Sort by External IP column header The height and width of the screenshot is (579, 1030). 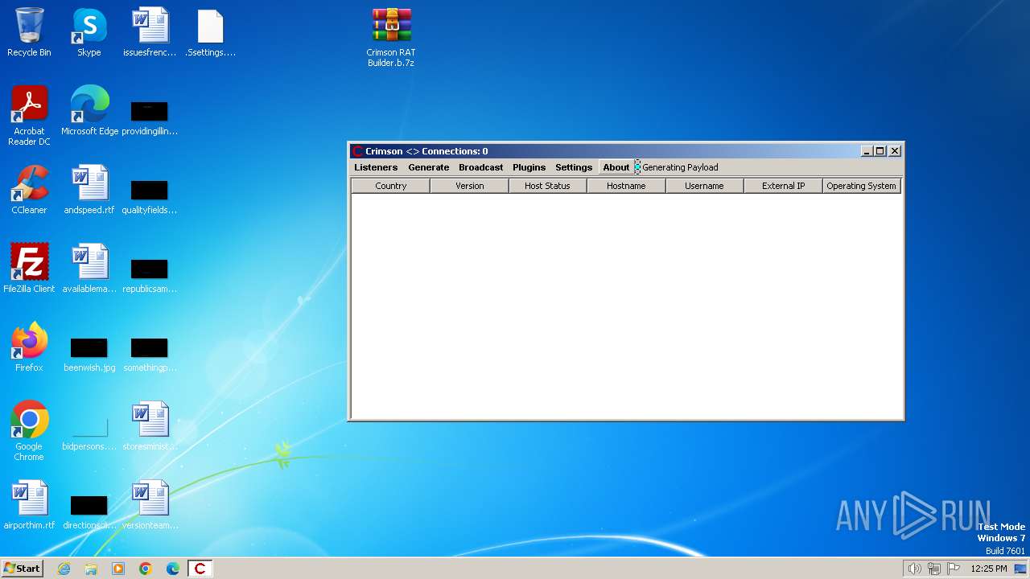click(x=783, y=186)
